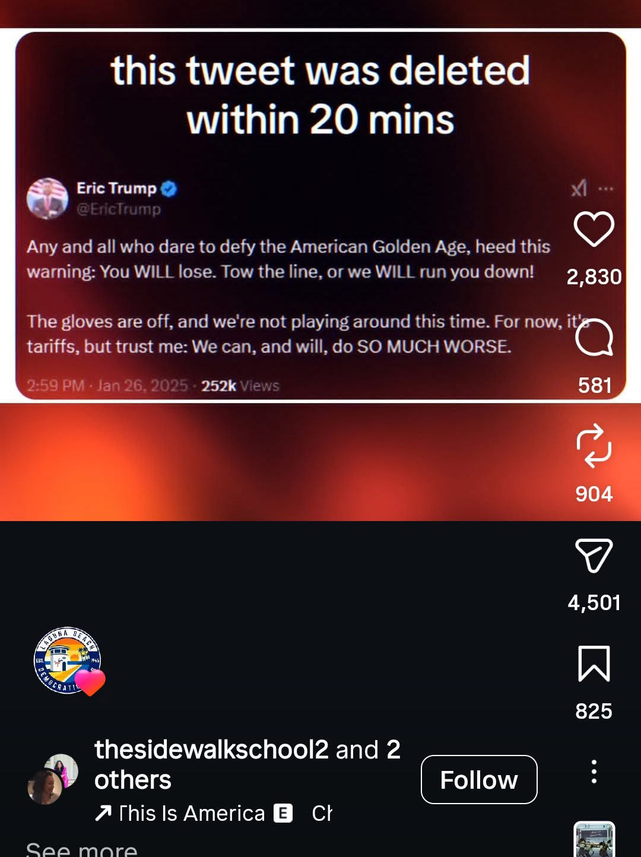This screenshot has width=641, height=857.
Task: Open audio thumbnail at bottom right
Action: [x=594, y=839]
